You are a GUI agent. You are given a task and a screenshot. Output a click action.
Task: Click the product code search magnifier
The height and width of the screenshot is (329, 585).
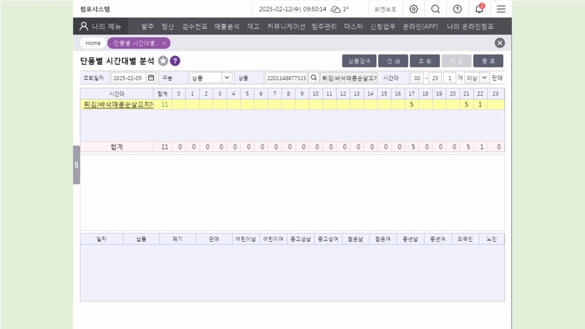(314, 78)
